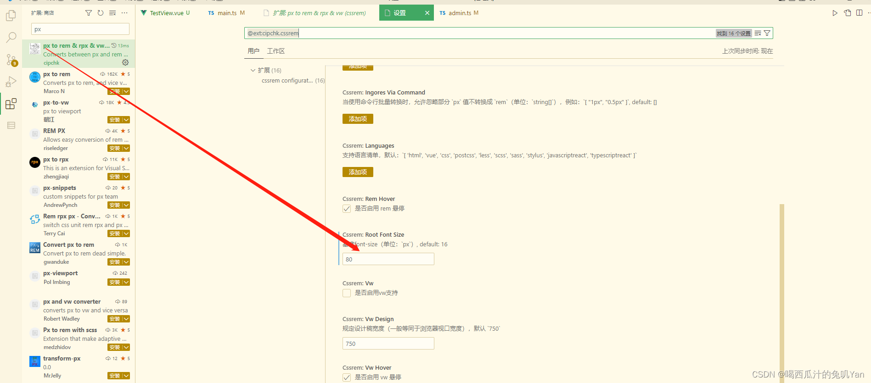Open Source Control view with badge
871x383 pixels.
coord(11,60)
